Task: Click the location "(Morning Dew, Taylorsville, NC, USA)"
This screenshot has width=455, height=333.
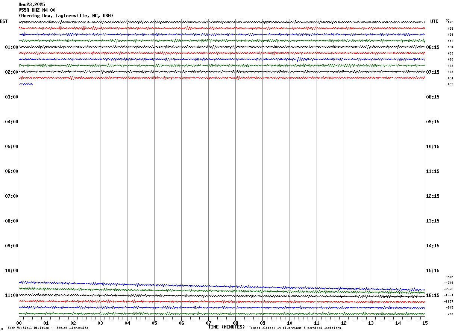Action: (x=66, y=16)
